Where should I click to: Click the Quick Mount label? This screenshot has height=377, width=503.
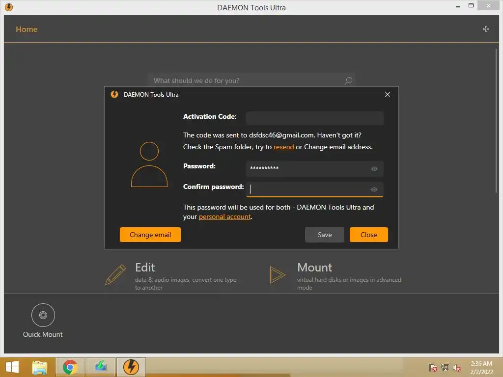pos(43,334)
